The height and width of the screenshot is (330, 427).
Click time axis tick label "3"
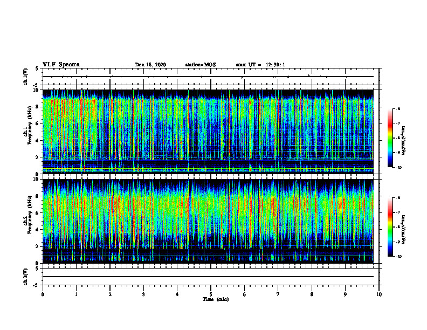143,294
